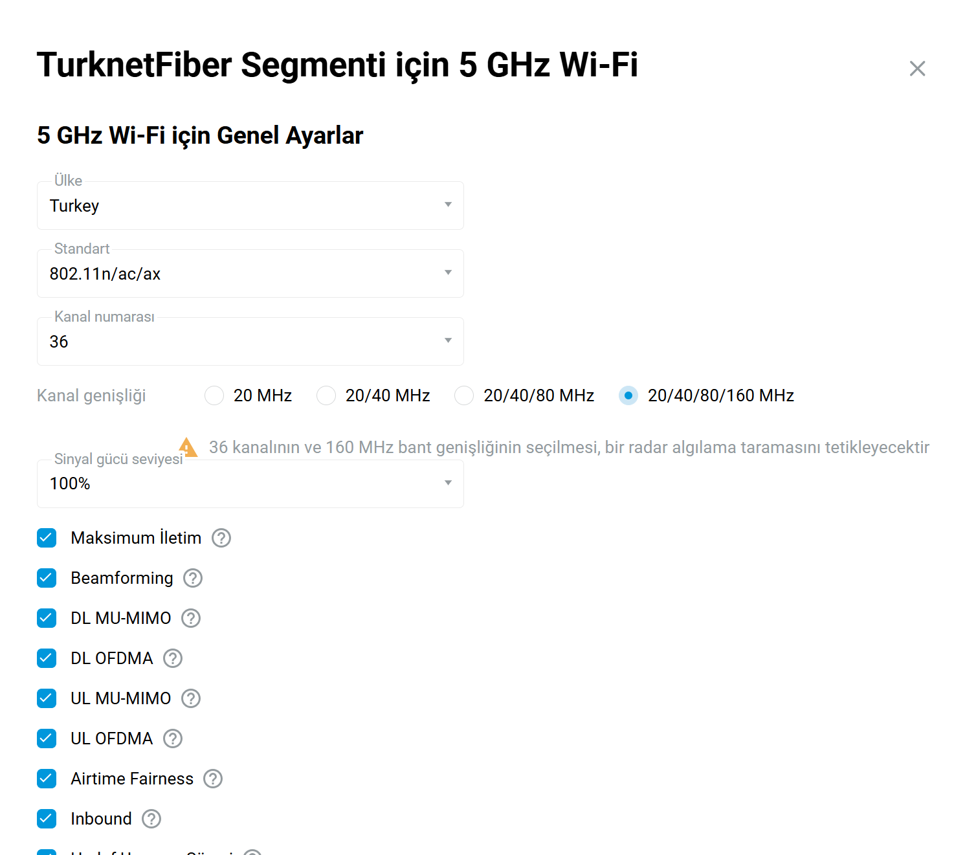Choose 20/40/80 MHz channel width
This screenshot has width=965, height=855.
(x=464, y=395)
